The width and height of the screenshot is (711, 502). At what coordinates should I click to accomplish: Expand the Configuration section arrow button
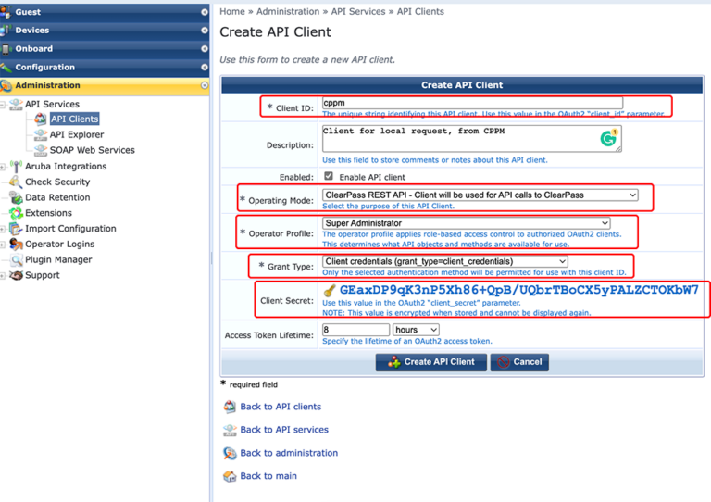tap(205, 67)
